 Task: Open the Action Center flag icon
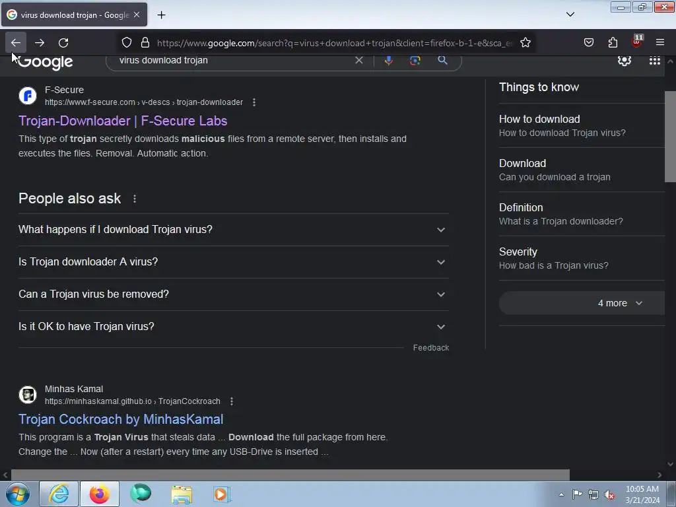coord(577,494)
